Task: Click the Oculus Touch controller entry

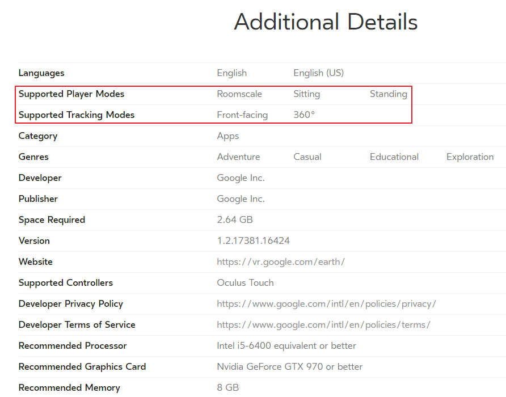Action: click(x=245, y=283)
